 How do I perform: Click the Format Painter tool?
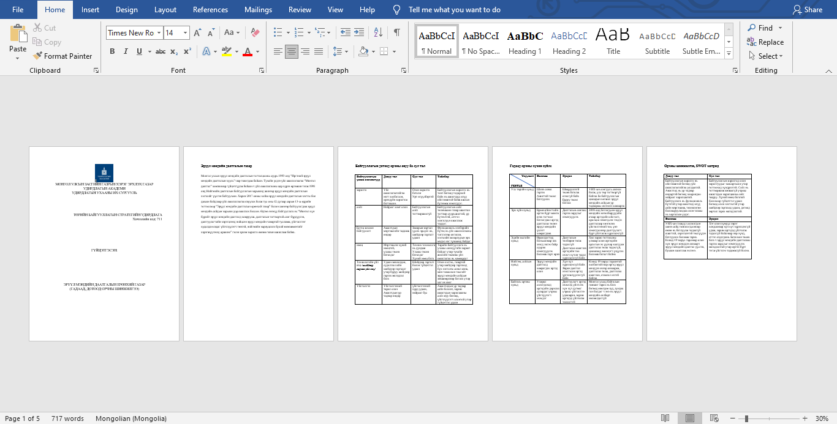[x=62, y=56]
